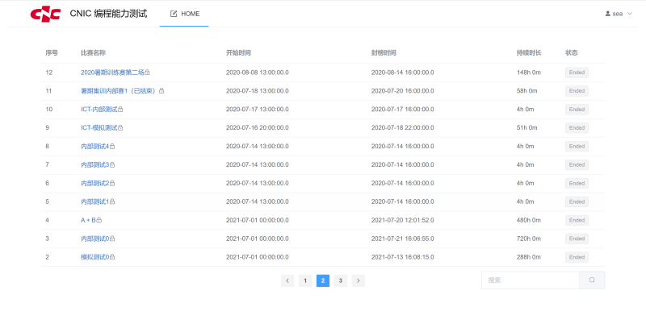Select current page 2 in pagination
This screenshot has width=646, height=332.
pyautogui.click(x=323, y=280)
